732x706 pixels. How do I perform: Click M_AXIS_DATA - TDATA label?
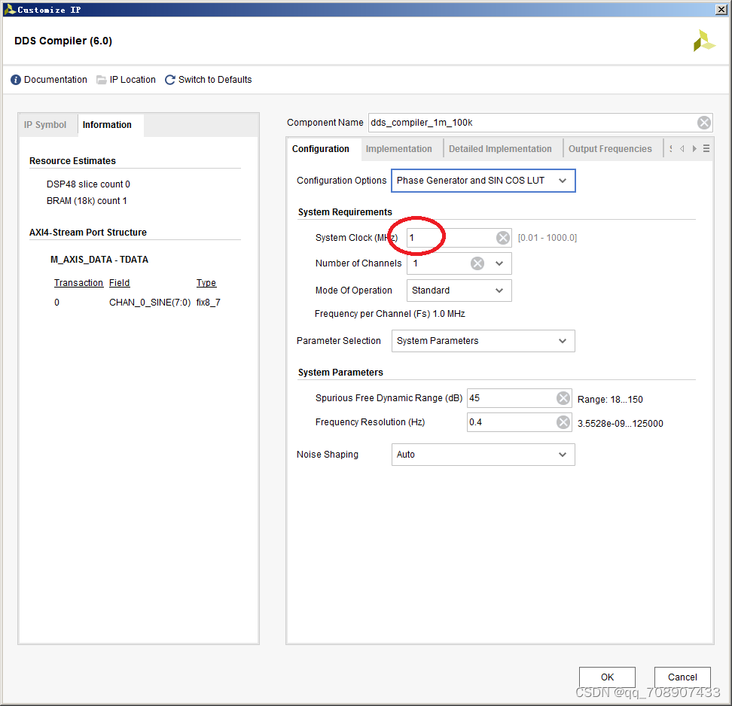pos(99,260)
